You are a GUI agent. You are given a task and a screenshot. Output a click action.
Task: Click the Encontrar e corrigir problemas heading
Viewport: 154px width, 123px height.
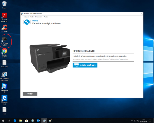click(46, 23)
